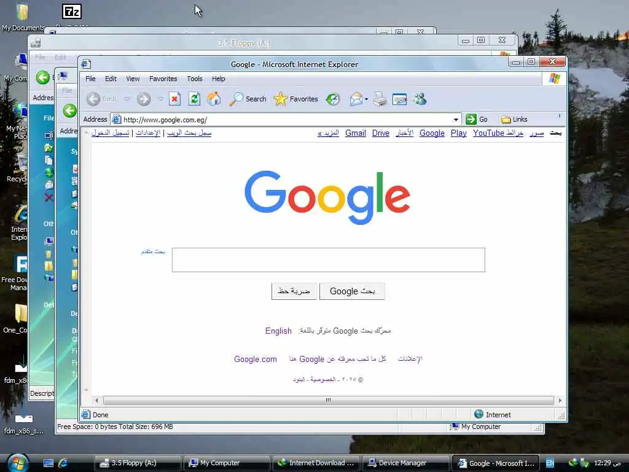Click the I'm Feeling Lucky Arabic button

pos(294,291)
